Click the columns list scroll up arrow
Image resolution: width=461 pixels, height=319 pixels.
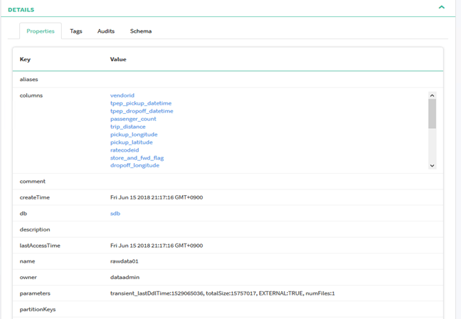click(432, 95)
